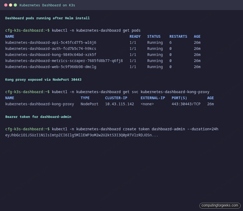Click the yellow minimize window button
Image resolution: width=243 pixels, height=211 pixels.
pos(10,5)
